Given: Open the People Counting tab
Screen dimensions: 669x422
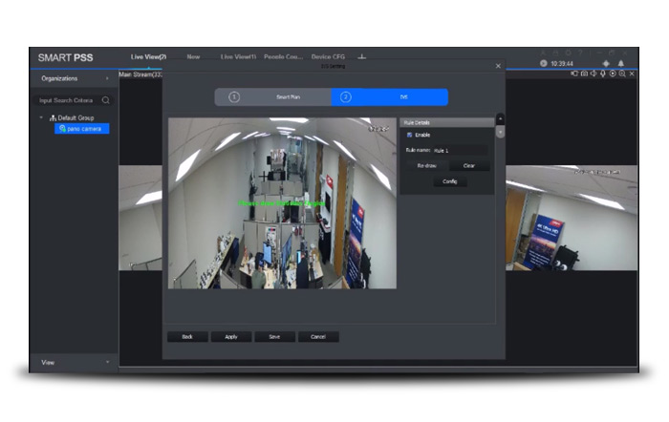Looking at the screenshot, I should pos(283,57).
